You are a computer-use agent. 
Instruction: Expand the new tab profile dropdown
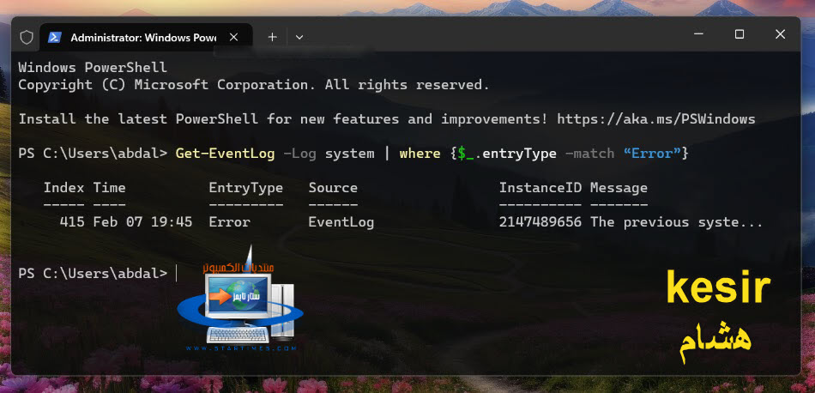point(299,38)
